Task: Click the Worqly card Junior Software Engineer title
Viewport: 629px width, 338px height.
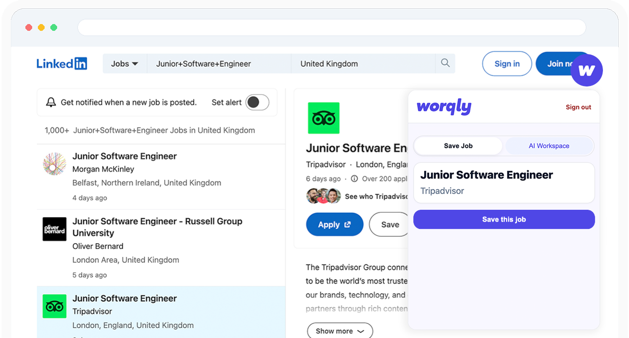Action: click(486, 175)
